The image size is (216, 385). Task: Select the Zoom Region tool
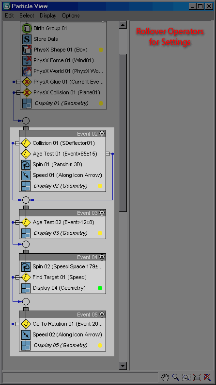pos(186,377)
